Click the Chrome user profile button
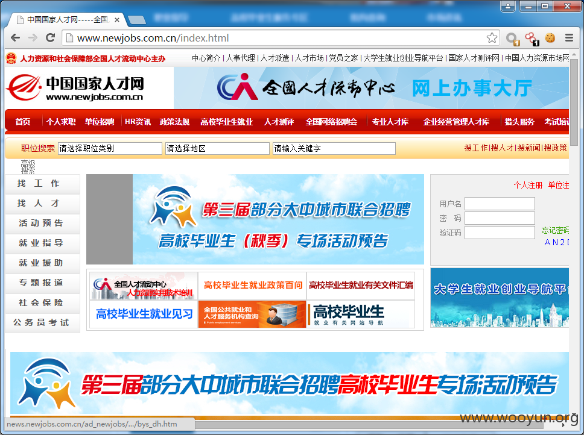Viewport: 584px width, 435px height. 508,6
